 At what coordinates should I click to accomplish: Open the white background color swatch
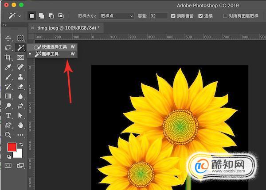pos(19,154)
